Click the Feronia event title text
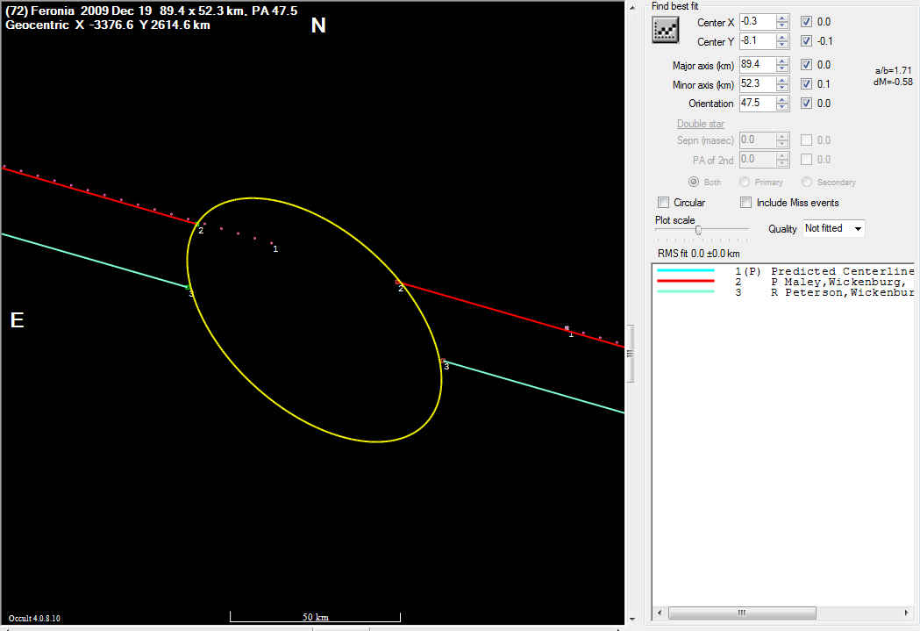920x631 pixels. coord(152,11)
